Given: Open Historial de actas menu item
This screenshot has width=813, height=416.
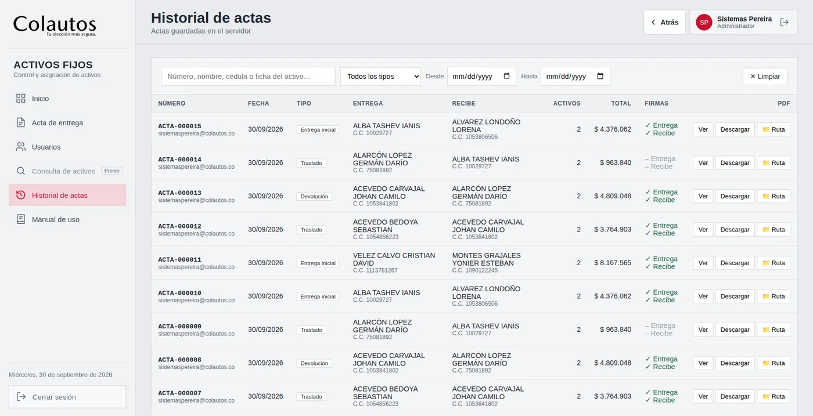Looking at the screenshot, I should (x=67, y=195).
